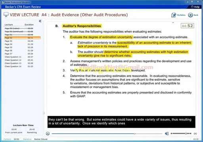Click the caption text box
The width and height of the screenshot is (203, 142).
[x=121, y=122]
